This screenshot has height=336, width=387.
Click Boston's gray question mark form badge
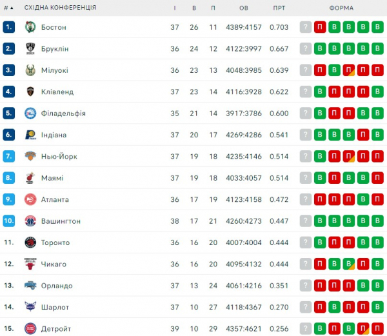(306, 27)
